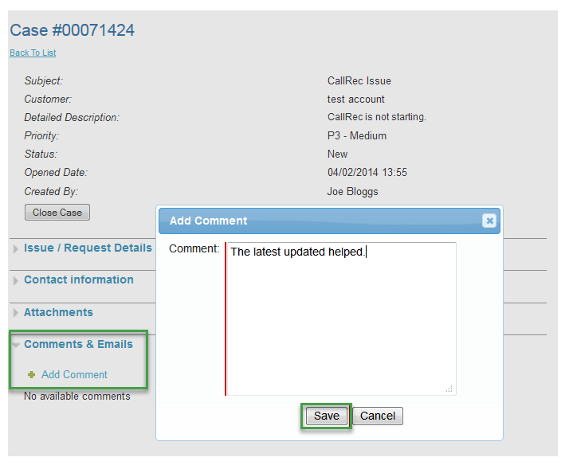Image resolution: width=569 pixels, height=469 pixels.
Task: Save the comment
Action: coord(326,416)
